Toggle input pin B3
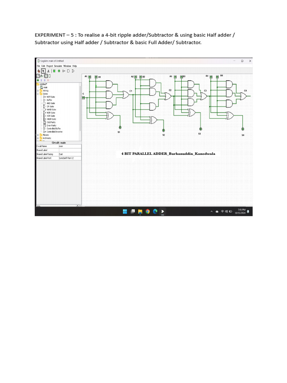287x383 pixels. click(181, 77)
